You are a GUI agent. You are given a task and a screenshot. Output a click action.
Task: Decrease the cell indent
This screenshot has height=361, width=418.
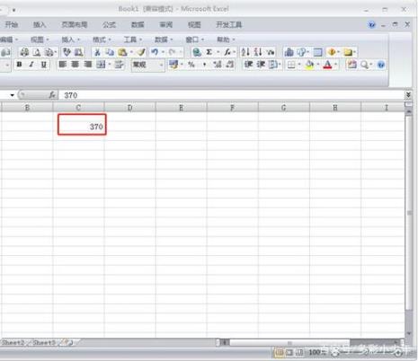[248, 65]
